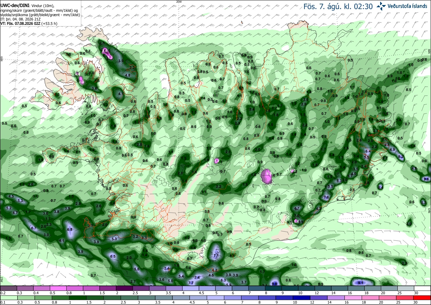
Task: Click the UWC-dev/DINI model title
Action: [x=15, y=6]
